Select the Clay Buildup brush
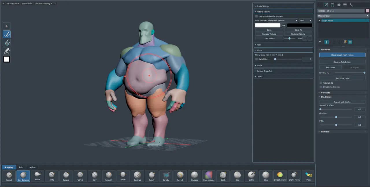 tap(23, 176)
